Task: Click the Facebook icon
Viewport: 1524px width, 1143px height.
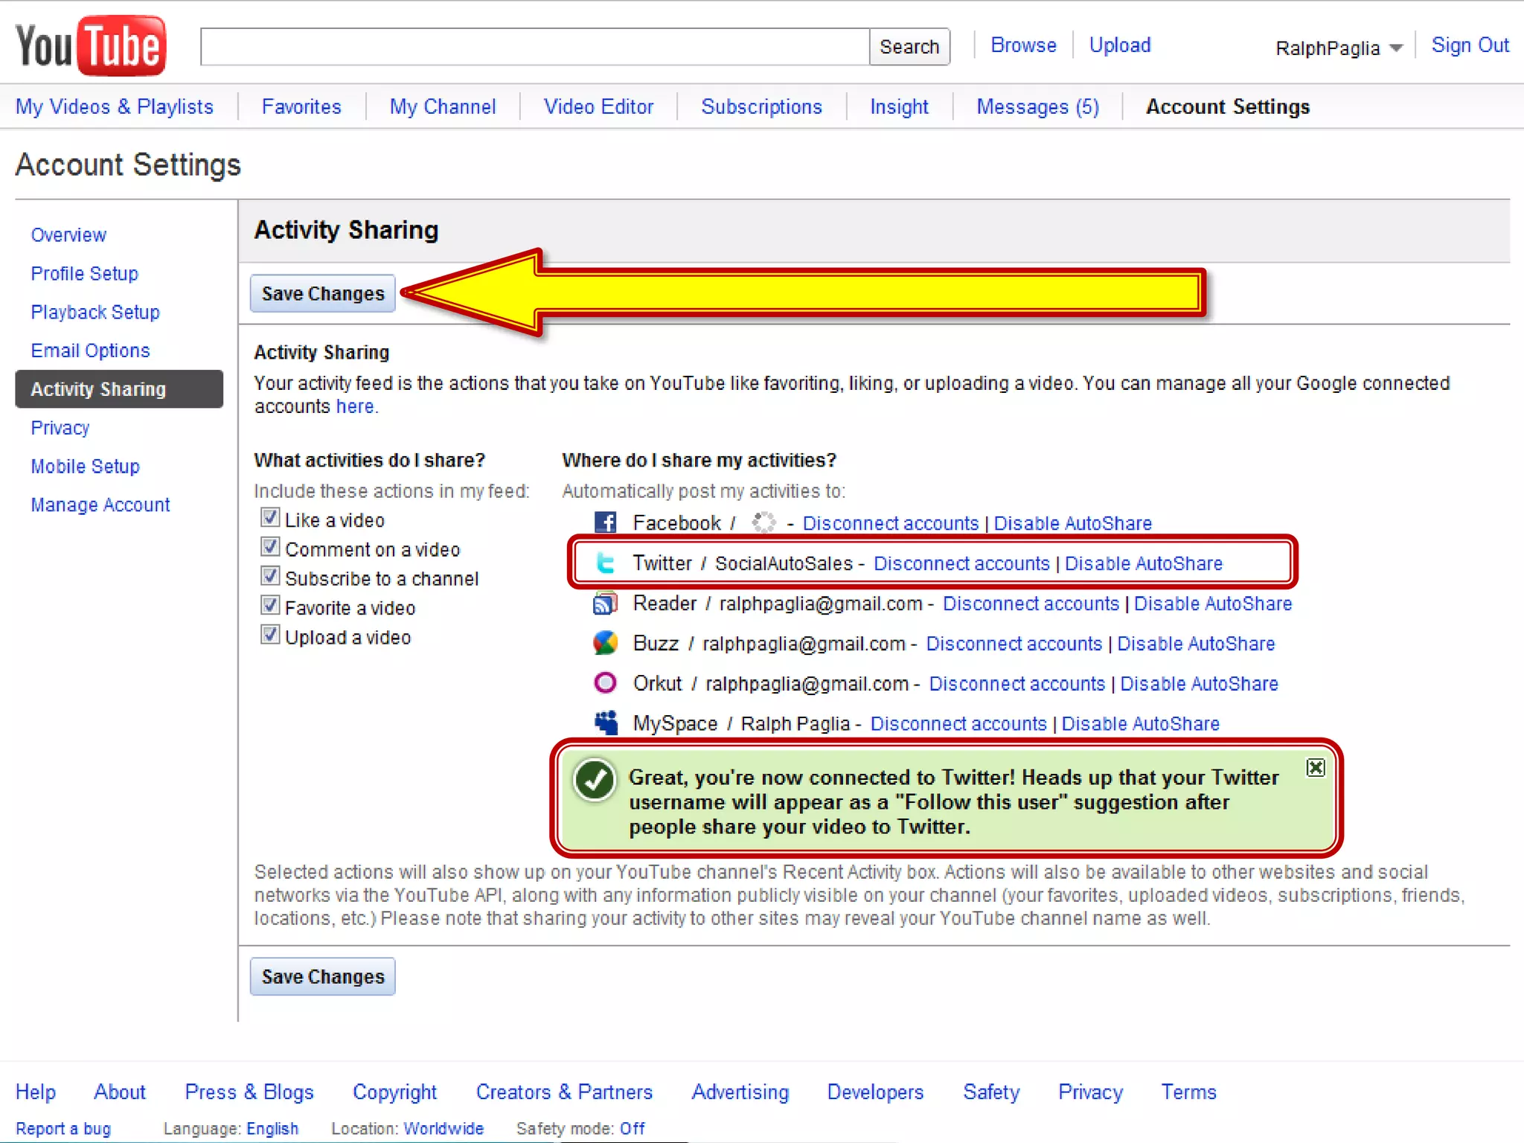Action: pos(605,522)
